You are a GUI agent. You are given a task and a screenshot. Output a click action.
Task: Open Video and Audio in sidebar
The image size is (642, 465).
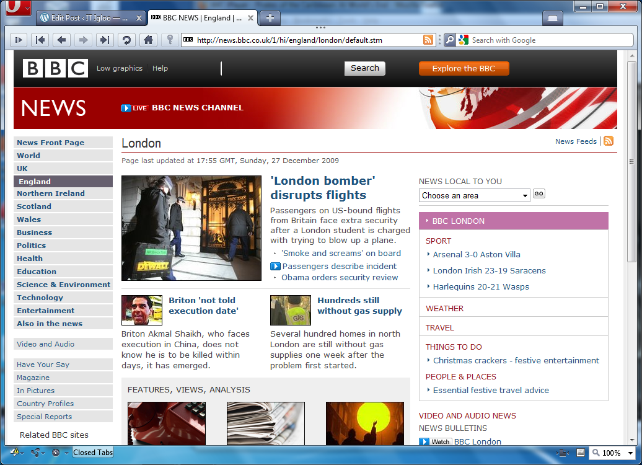click(63, 344)
